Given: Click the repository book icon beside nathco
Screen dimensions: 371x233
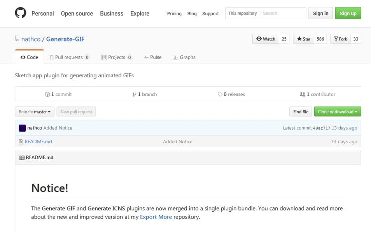Looking at the screenshot, I should point(17,39).
